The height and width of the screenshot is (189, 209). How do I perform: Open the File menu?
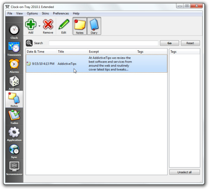[10, 14]
